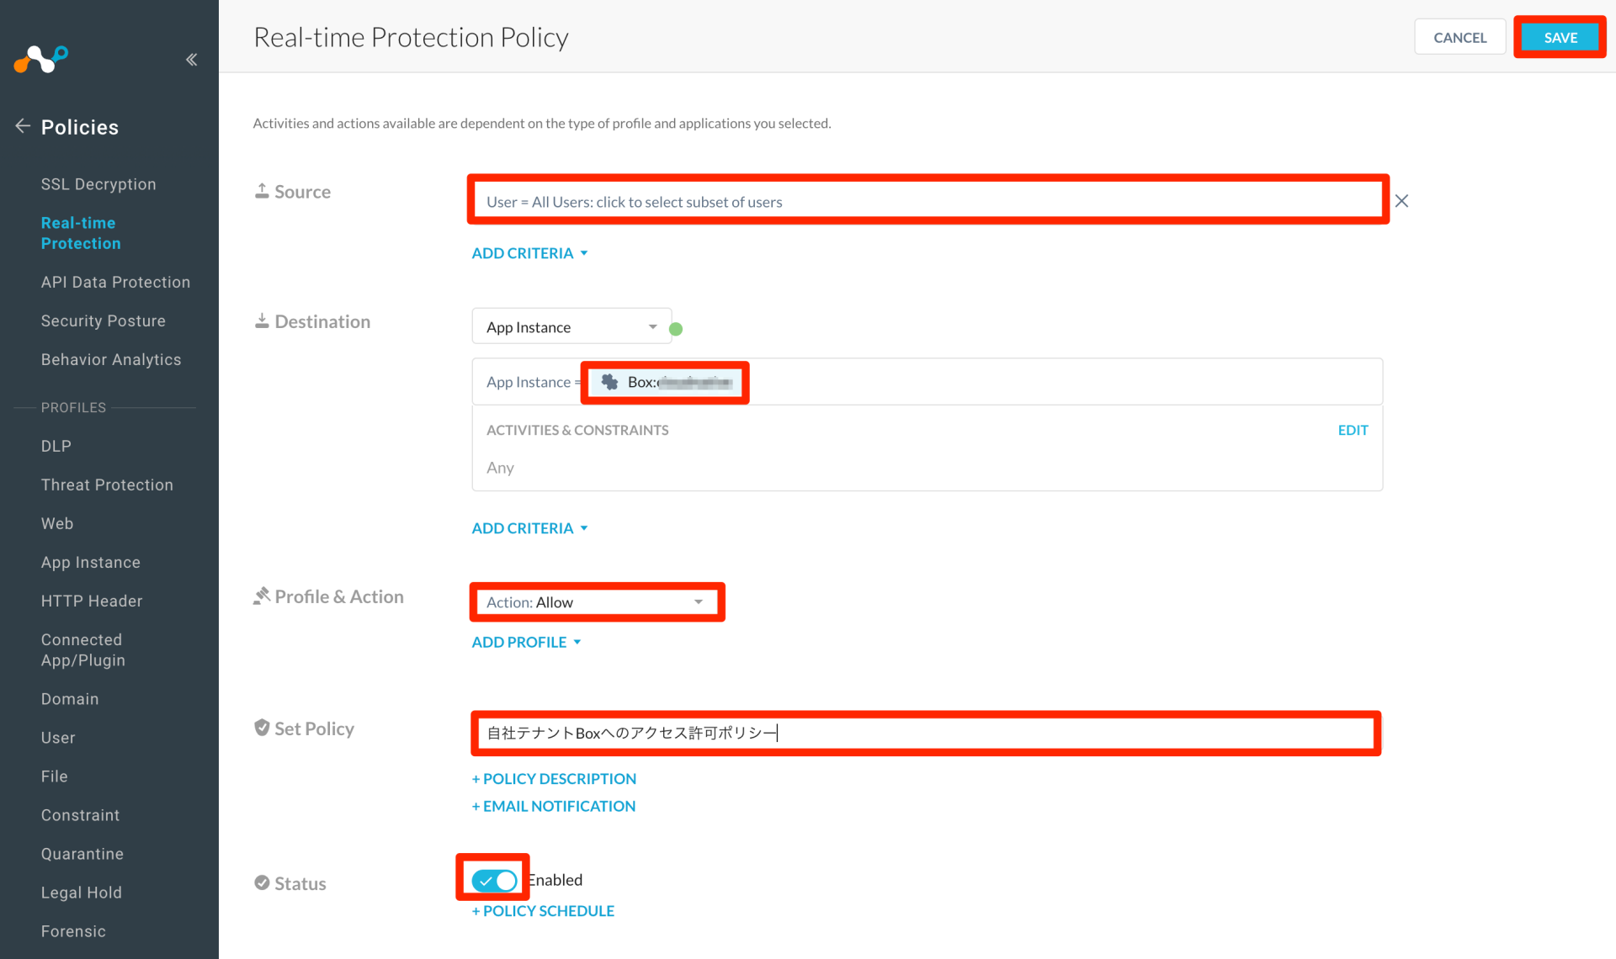Click the shield-check icon beside Status

[262, 882]
